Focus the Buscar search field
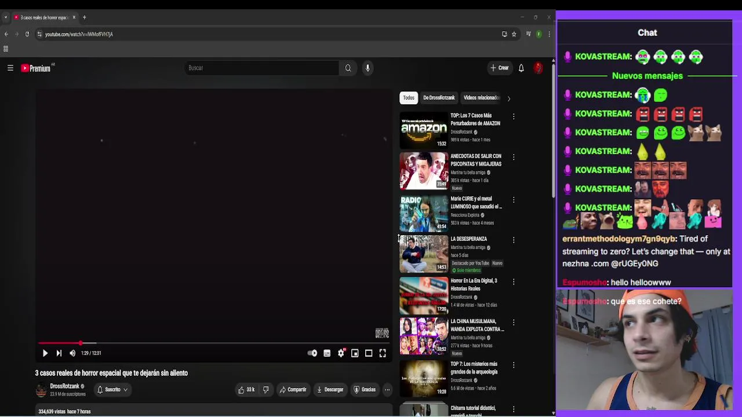Viewport: 742px width, 417px height. pyautogui.click(x=261, y=68)
